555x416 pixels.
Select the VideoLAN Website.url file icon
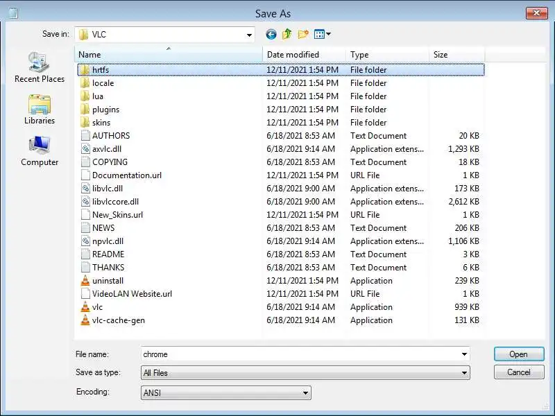(85, 293)
